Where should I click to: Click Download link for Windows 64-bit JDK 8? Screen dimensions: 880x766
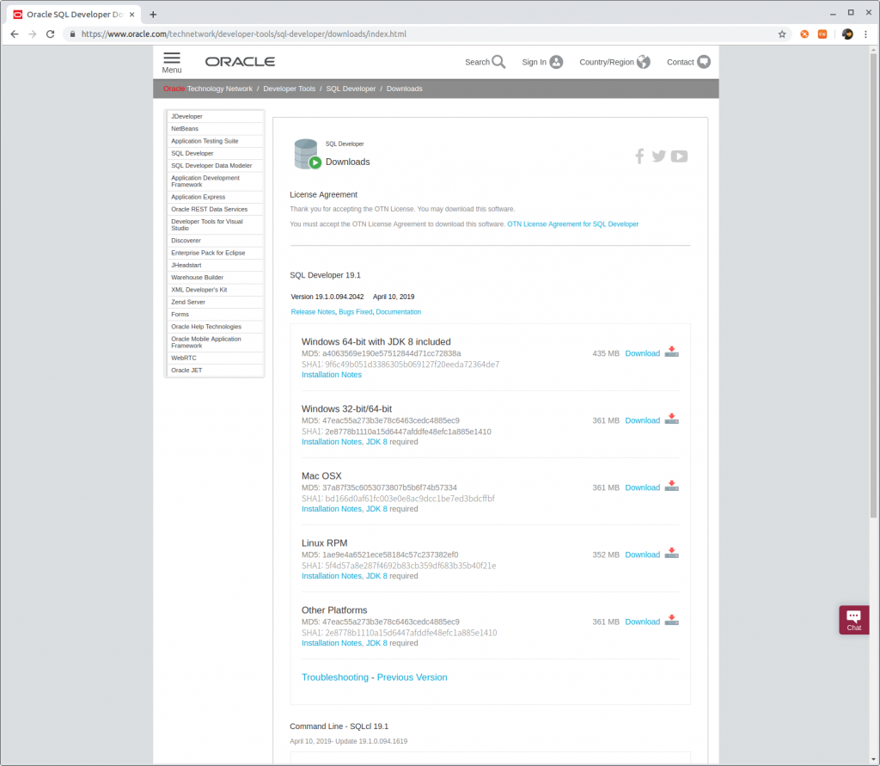coord(643,354)
